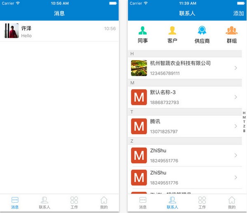Open the 群组 groups category icon
Screen dimensions: 247x213
[231, 30]
